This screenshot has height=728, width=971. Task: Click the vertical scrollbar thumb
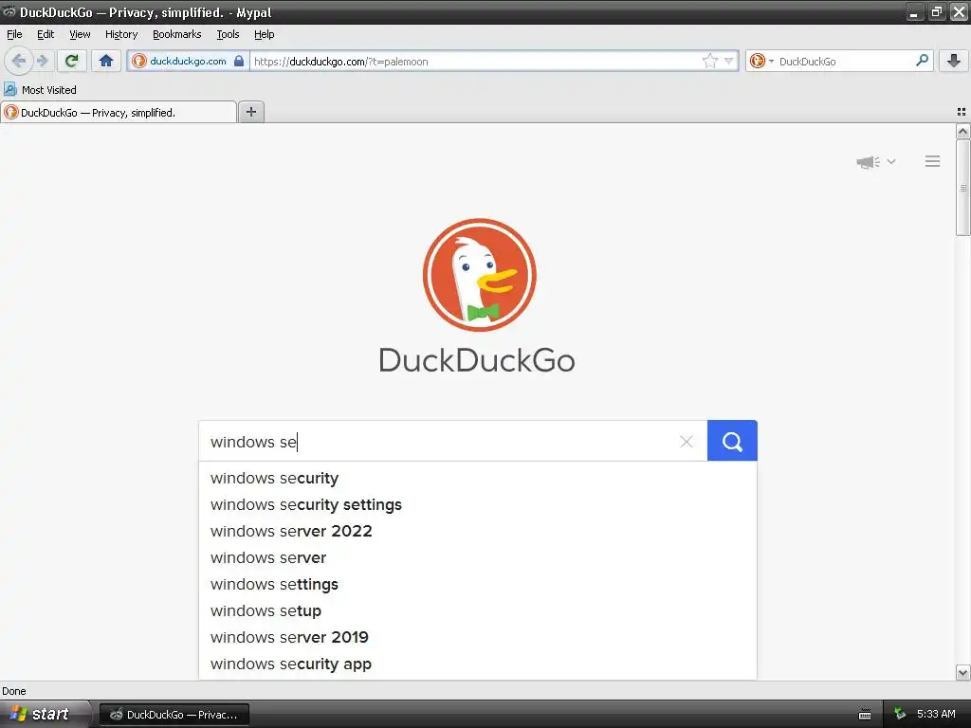(x=962, y=188)
